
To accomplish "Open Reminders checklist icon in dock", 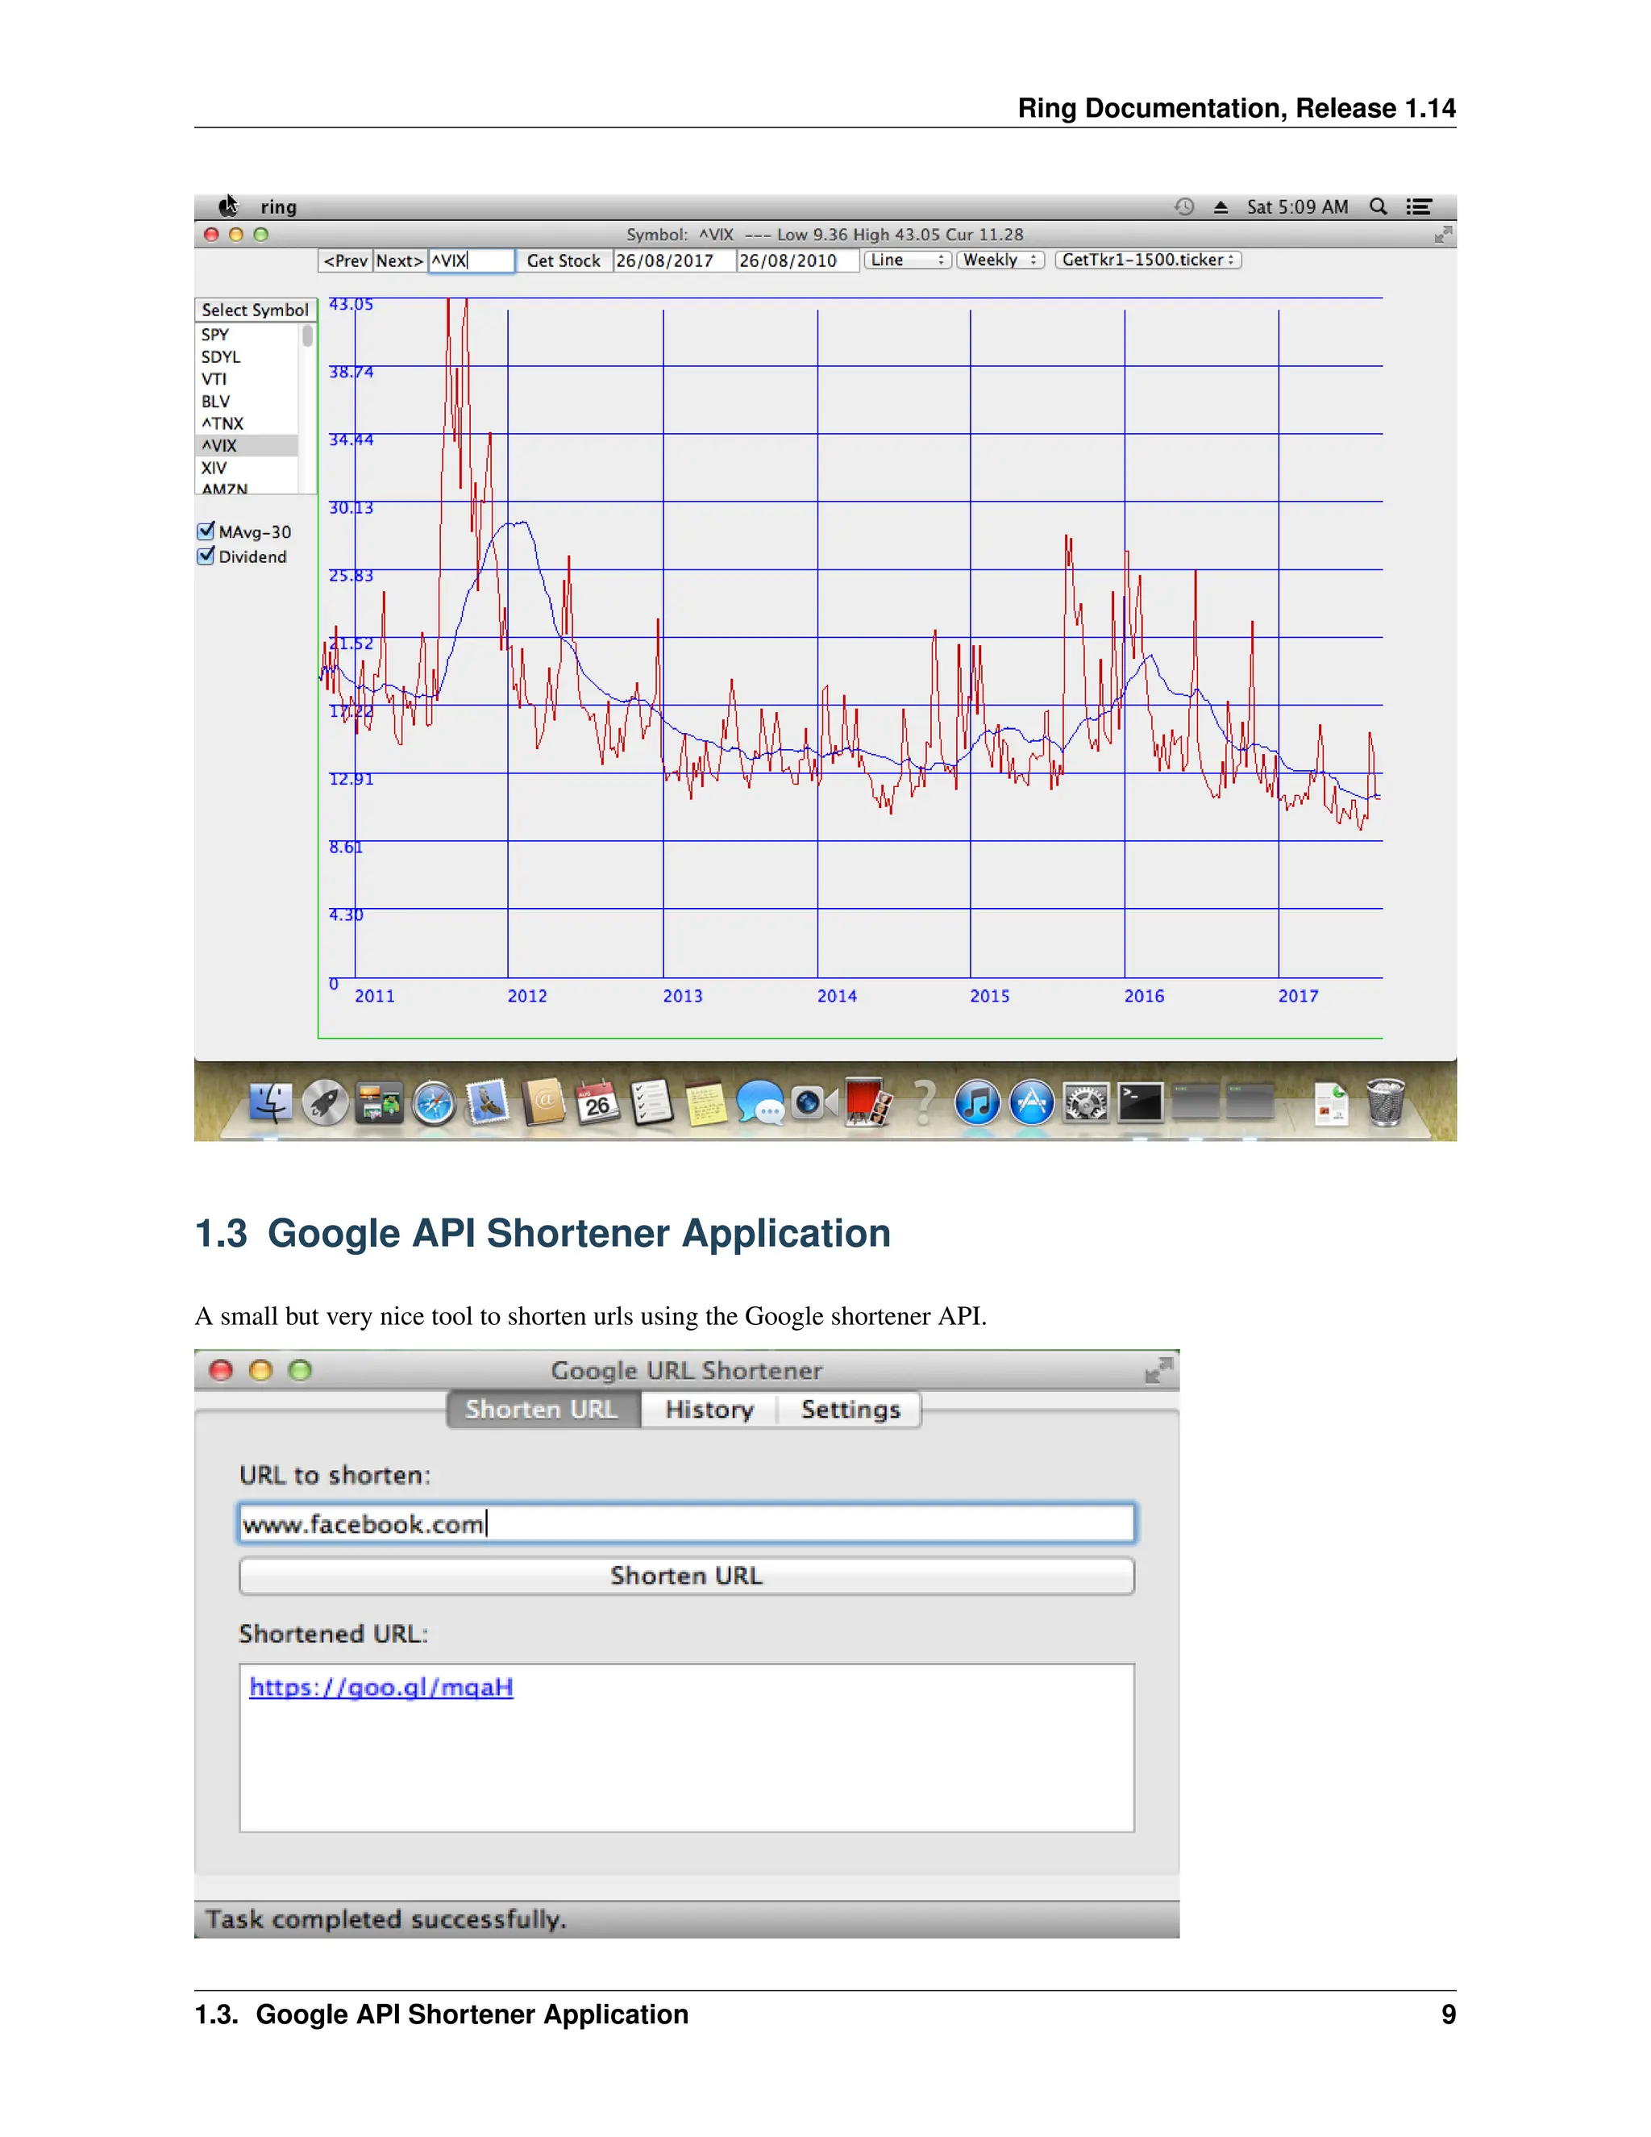I will click(x=651, y=1102).
